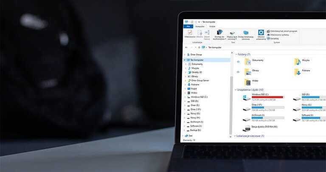Click cloud sync icon beside Dokumenty folder
The image size is (326, 172).
238,62
